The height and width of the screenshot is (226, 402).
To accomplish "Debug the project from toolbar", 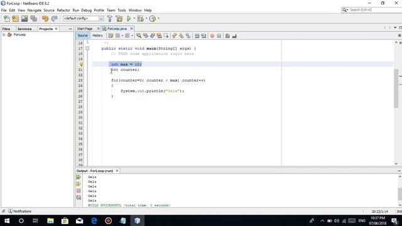I will tap(140, 18).
